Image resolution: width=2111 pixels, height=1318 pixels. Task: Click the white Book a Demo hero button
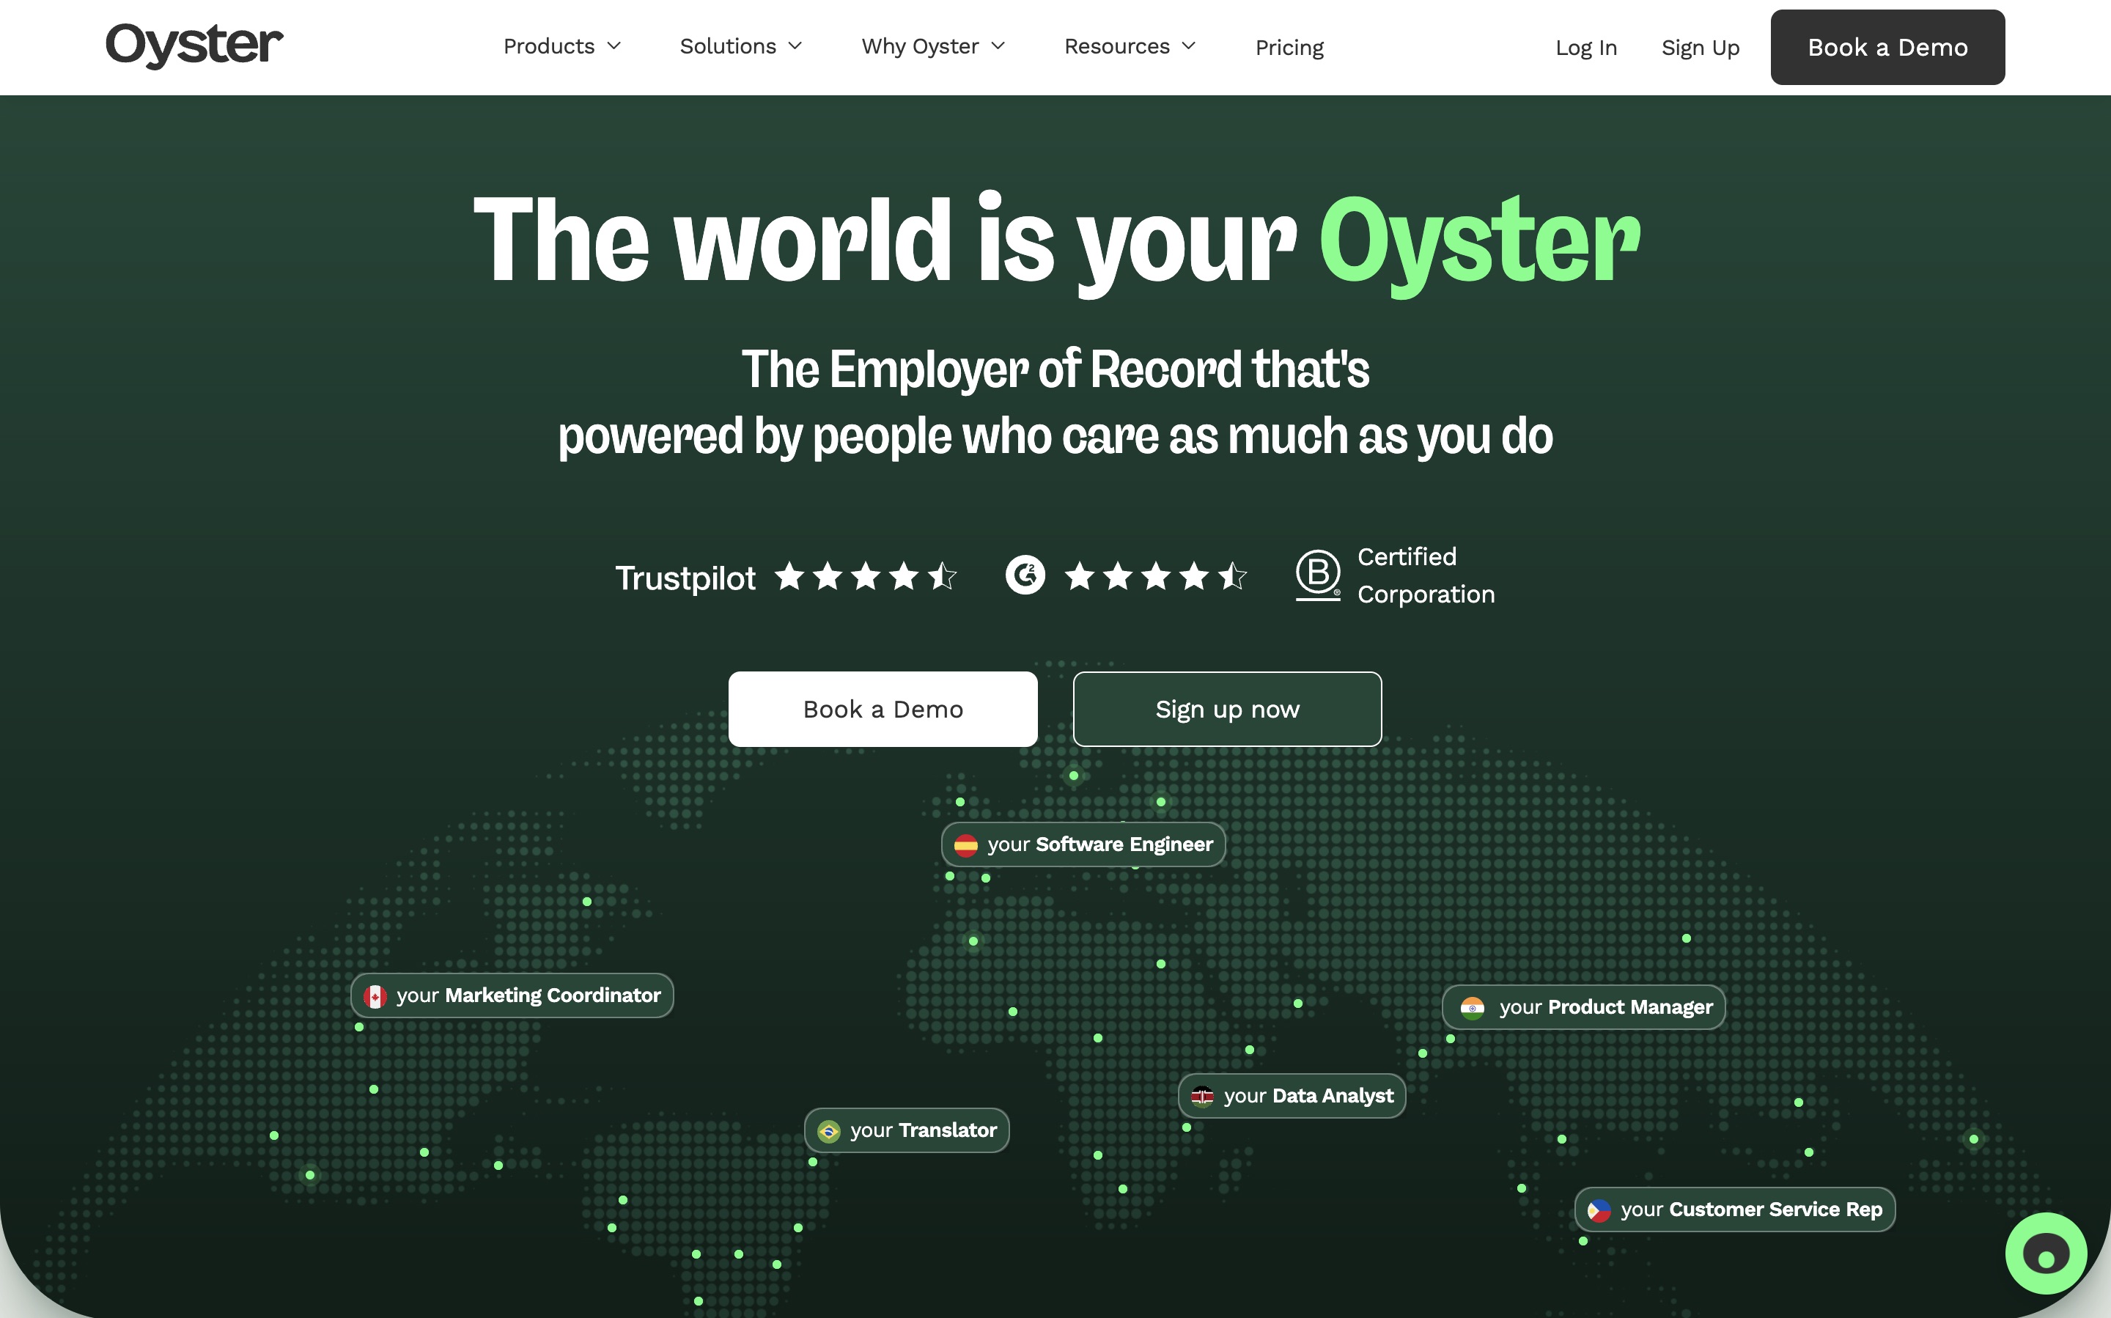[883, 709]
